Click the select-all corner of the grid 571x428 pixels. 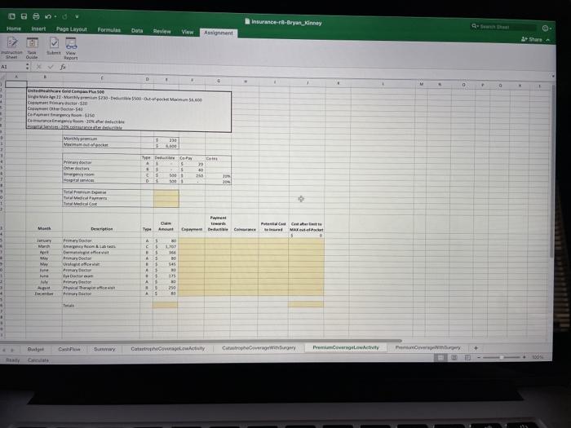(2, 77)
